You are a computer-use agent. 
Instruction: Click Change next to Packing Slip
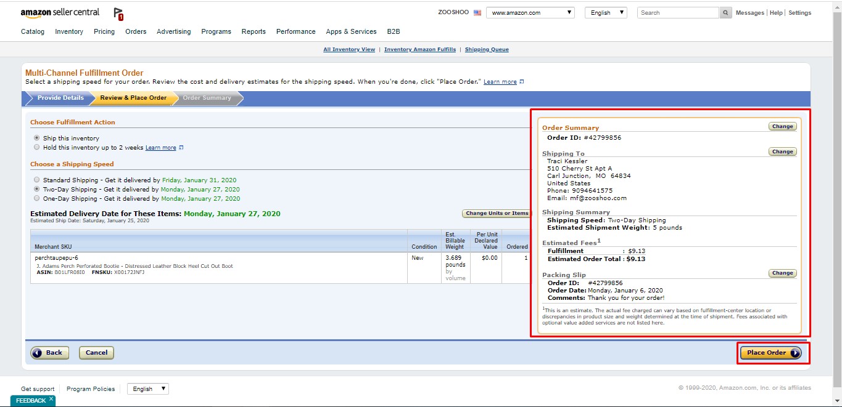(782, 273)
